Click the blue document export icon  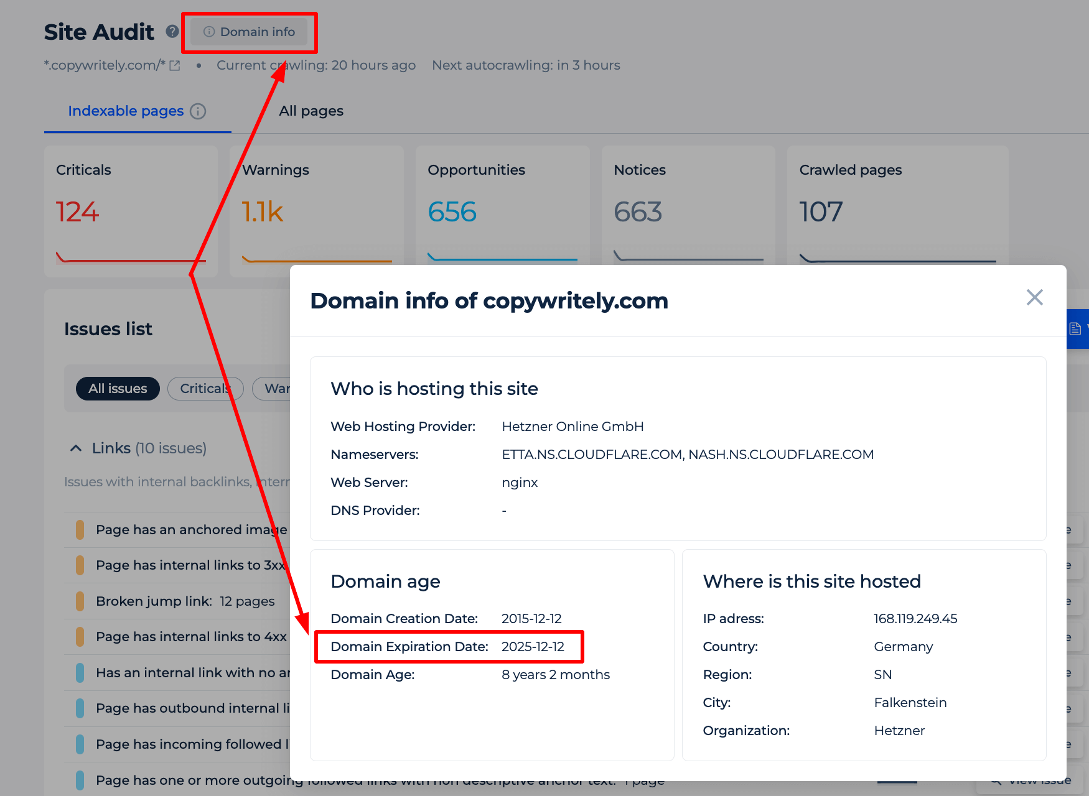pos(1075,329)
